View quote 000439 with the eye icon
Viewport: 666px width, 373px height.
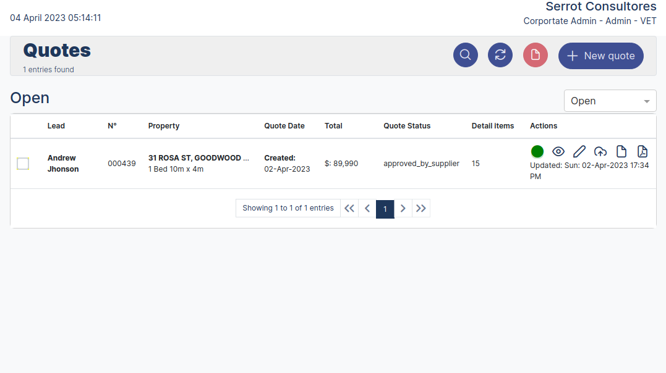coord(558,151)
